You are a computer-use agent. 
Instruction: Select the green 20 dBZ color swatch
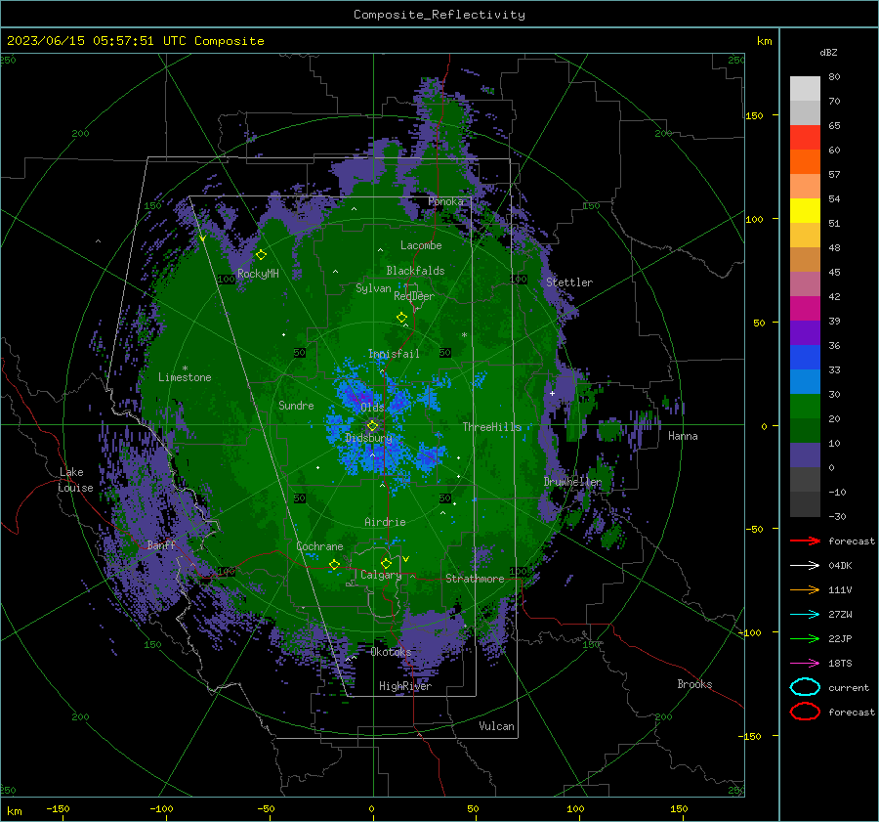[x=805, y=430]
